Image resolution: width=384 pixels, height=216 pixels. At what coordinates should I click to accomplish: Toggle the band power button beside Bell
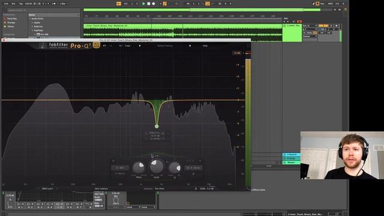[x=113, y=161]
